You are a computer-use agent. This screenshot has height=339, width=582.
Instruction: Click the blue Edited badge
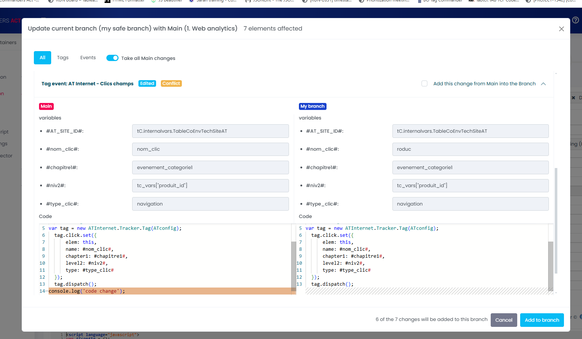[x=147, y=83]
